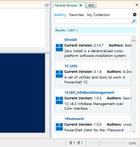Click script pane vertical scrollbar up arrow
Image resolution: width=140 pixels, height=147 pixels.
coord(47,11)
